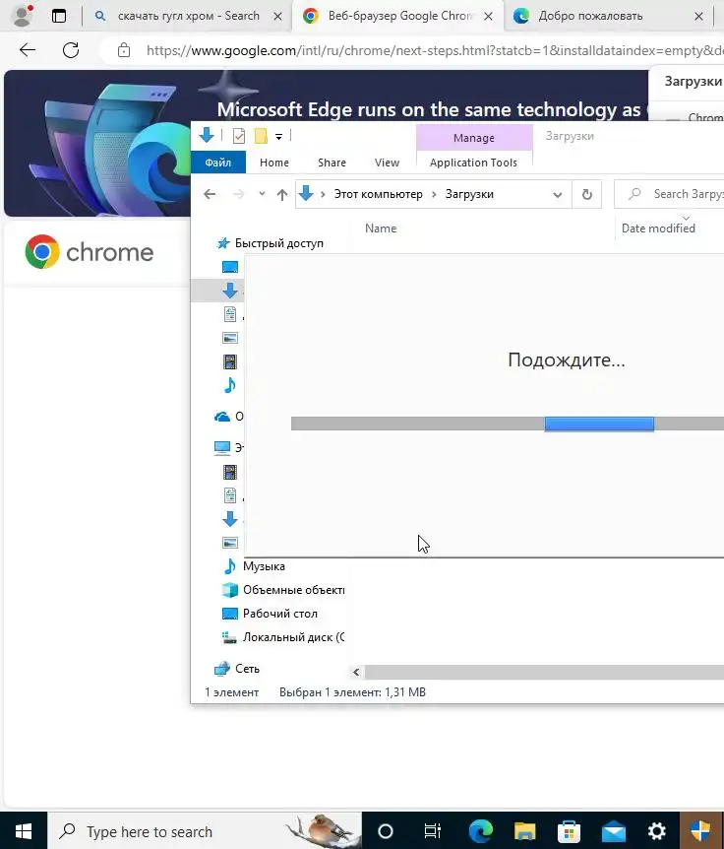Open Settings gear from the taskbar
The image size is (724, 849).
(657, 830)
